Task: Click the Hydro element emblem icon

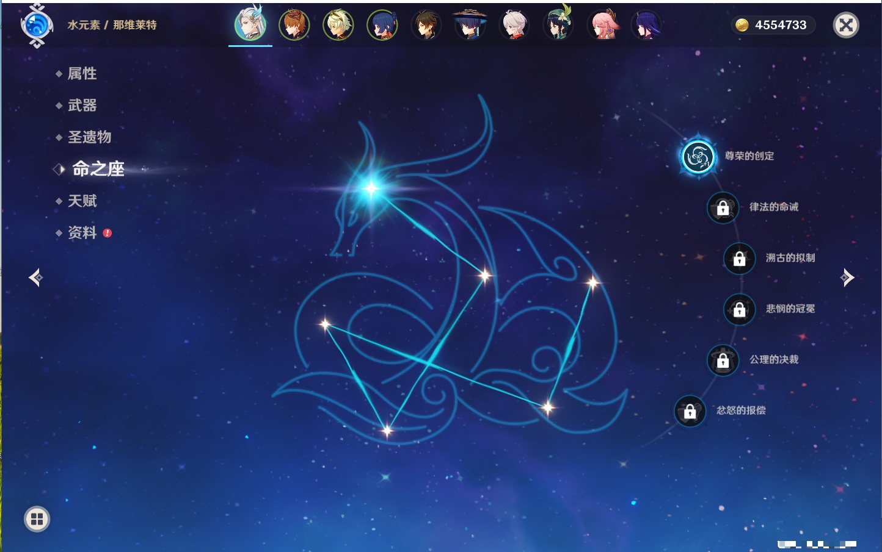Action: coord(37,26)
